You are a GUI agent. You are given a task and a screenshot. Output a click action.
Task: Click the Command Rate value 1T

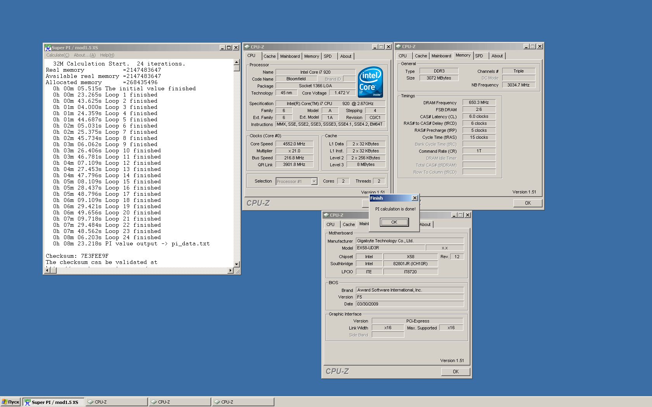click(x=479, y=151)
